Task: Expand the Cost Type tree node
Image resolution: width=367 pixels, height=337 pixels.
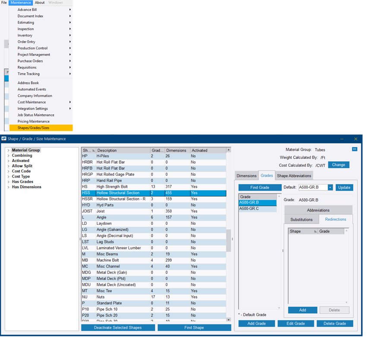Action: point(9,177)
